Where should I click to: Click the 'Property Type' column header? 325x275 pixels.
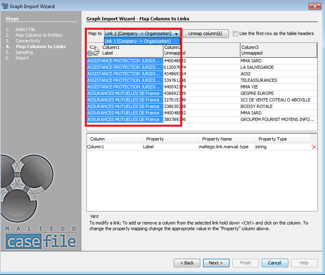(x=283, y=139)
